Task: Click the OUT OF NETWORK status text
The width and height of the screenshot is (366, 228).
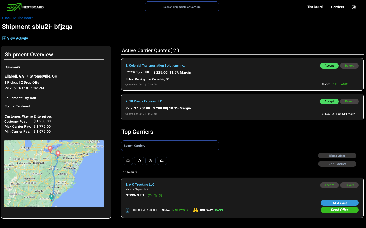Action: pyautogui.click(x=344, y=114)
